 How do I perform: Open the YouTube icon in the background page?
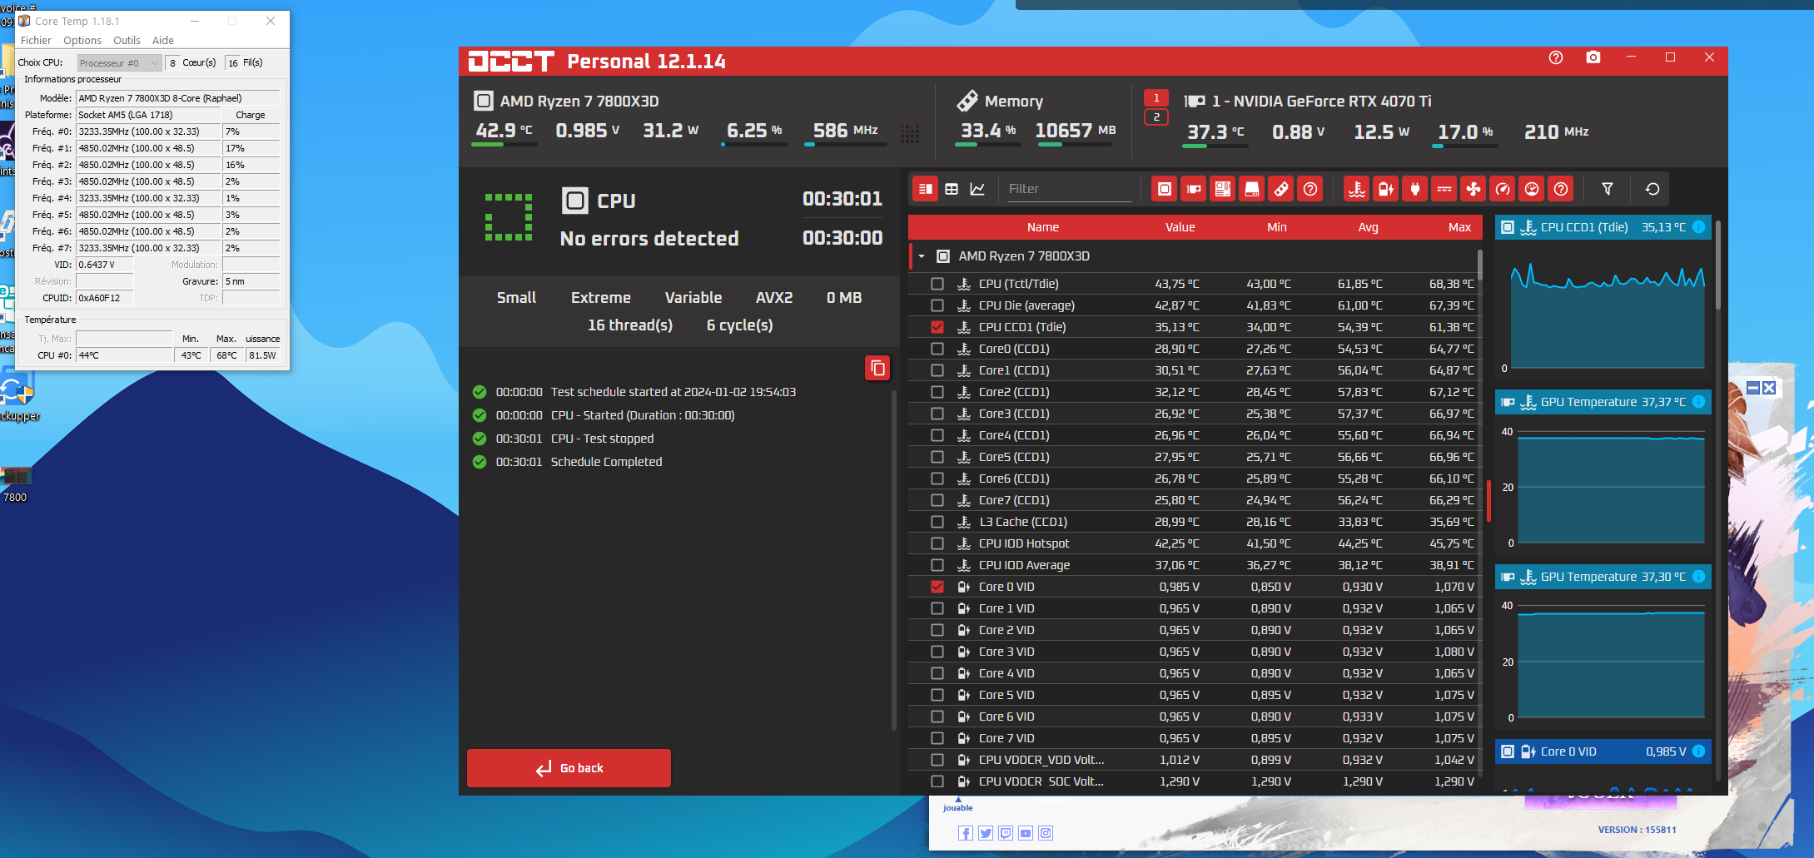[1026, 833]
